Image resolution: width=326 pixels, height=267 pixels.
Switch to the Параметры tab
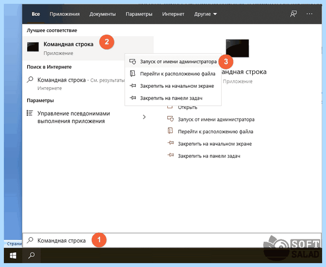pyautogui.click(x=139, y=14)
